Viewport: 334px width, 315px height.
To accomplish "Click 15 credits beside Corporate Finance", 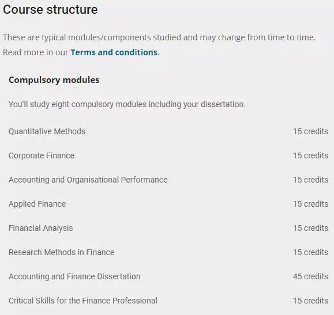I will pyautogui.click(x=310, y=155).
